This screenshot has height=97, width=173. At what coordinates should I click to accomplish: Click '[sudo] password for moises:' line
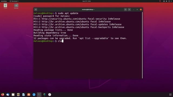(x=52, y=16)
